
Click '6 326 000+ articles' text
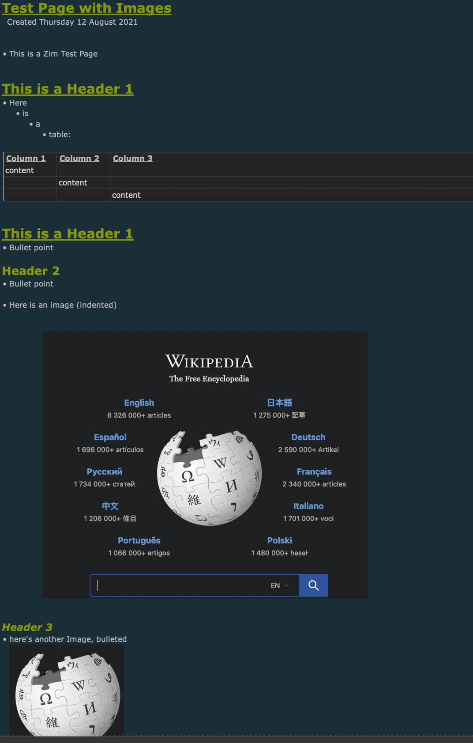click(139, 415)
